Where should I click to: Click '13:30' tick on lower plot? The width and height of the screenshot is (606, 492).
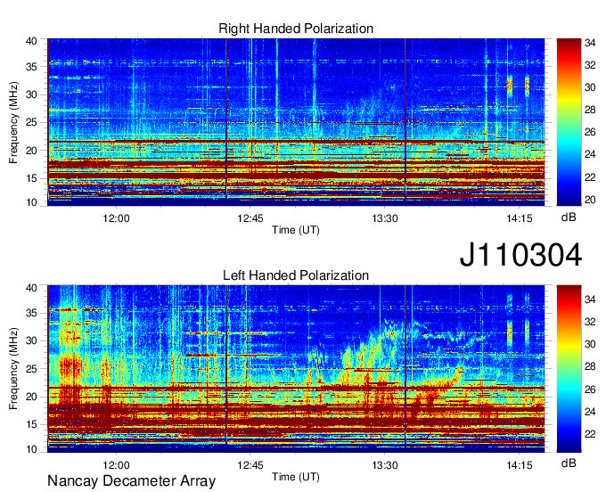point(385,465)
